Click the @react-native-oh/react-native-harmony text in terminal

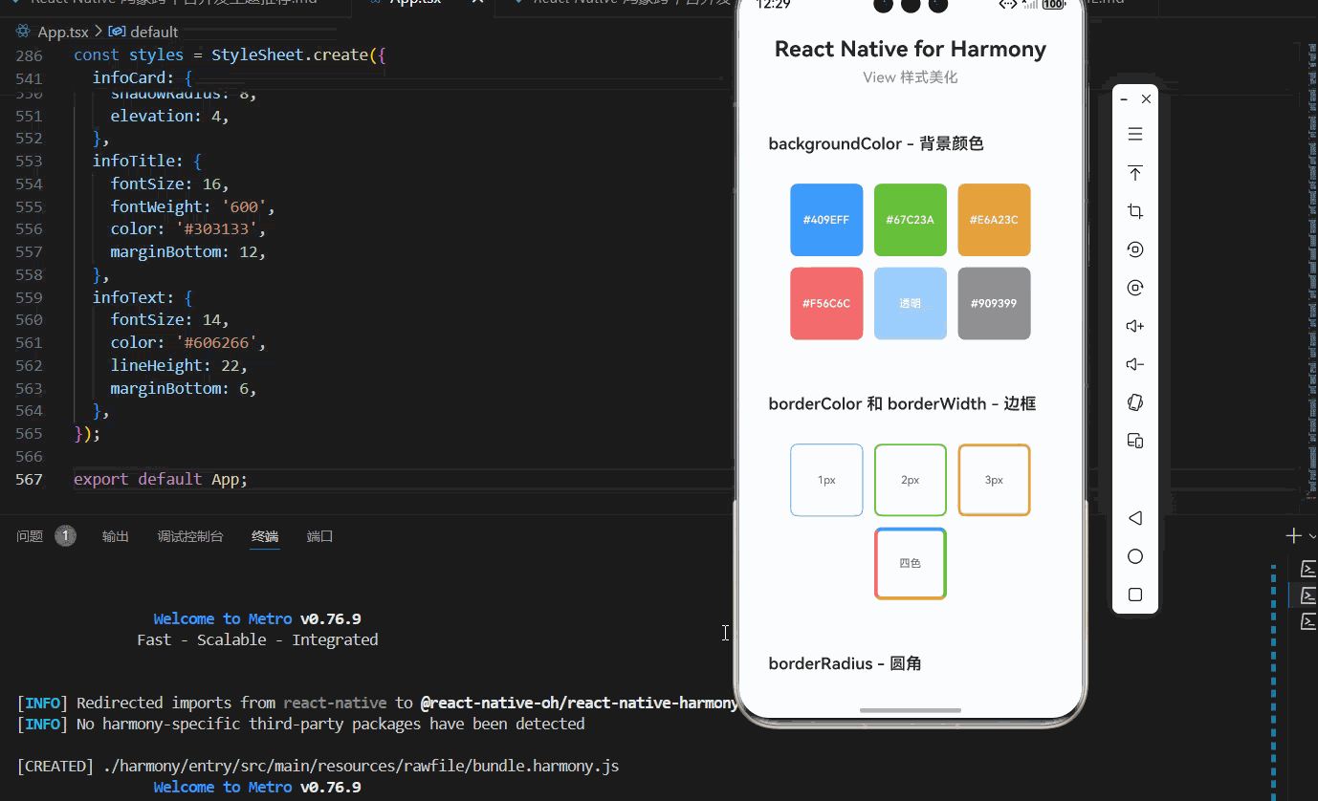coord(579,703)
